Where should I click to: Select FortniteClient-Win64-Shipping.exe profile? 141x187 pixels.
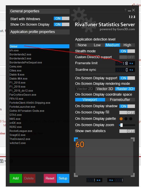[39, 103]
